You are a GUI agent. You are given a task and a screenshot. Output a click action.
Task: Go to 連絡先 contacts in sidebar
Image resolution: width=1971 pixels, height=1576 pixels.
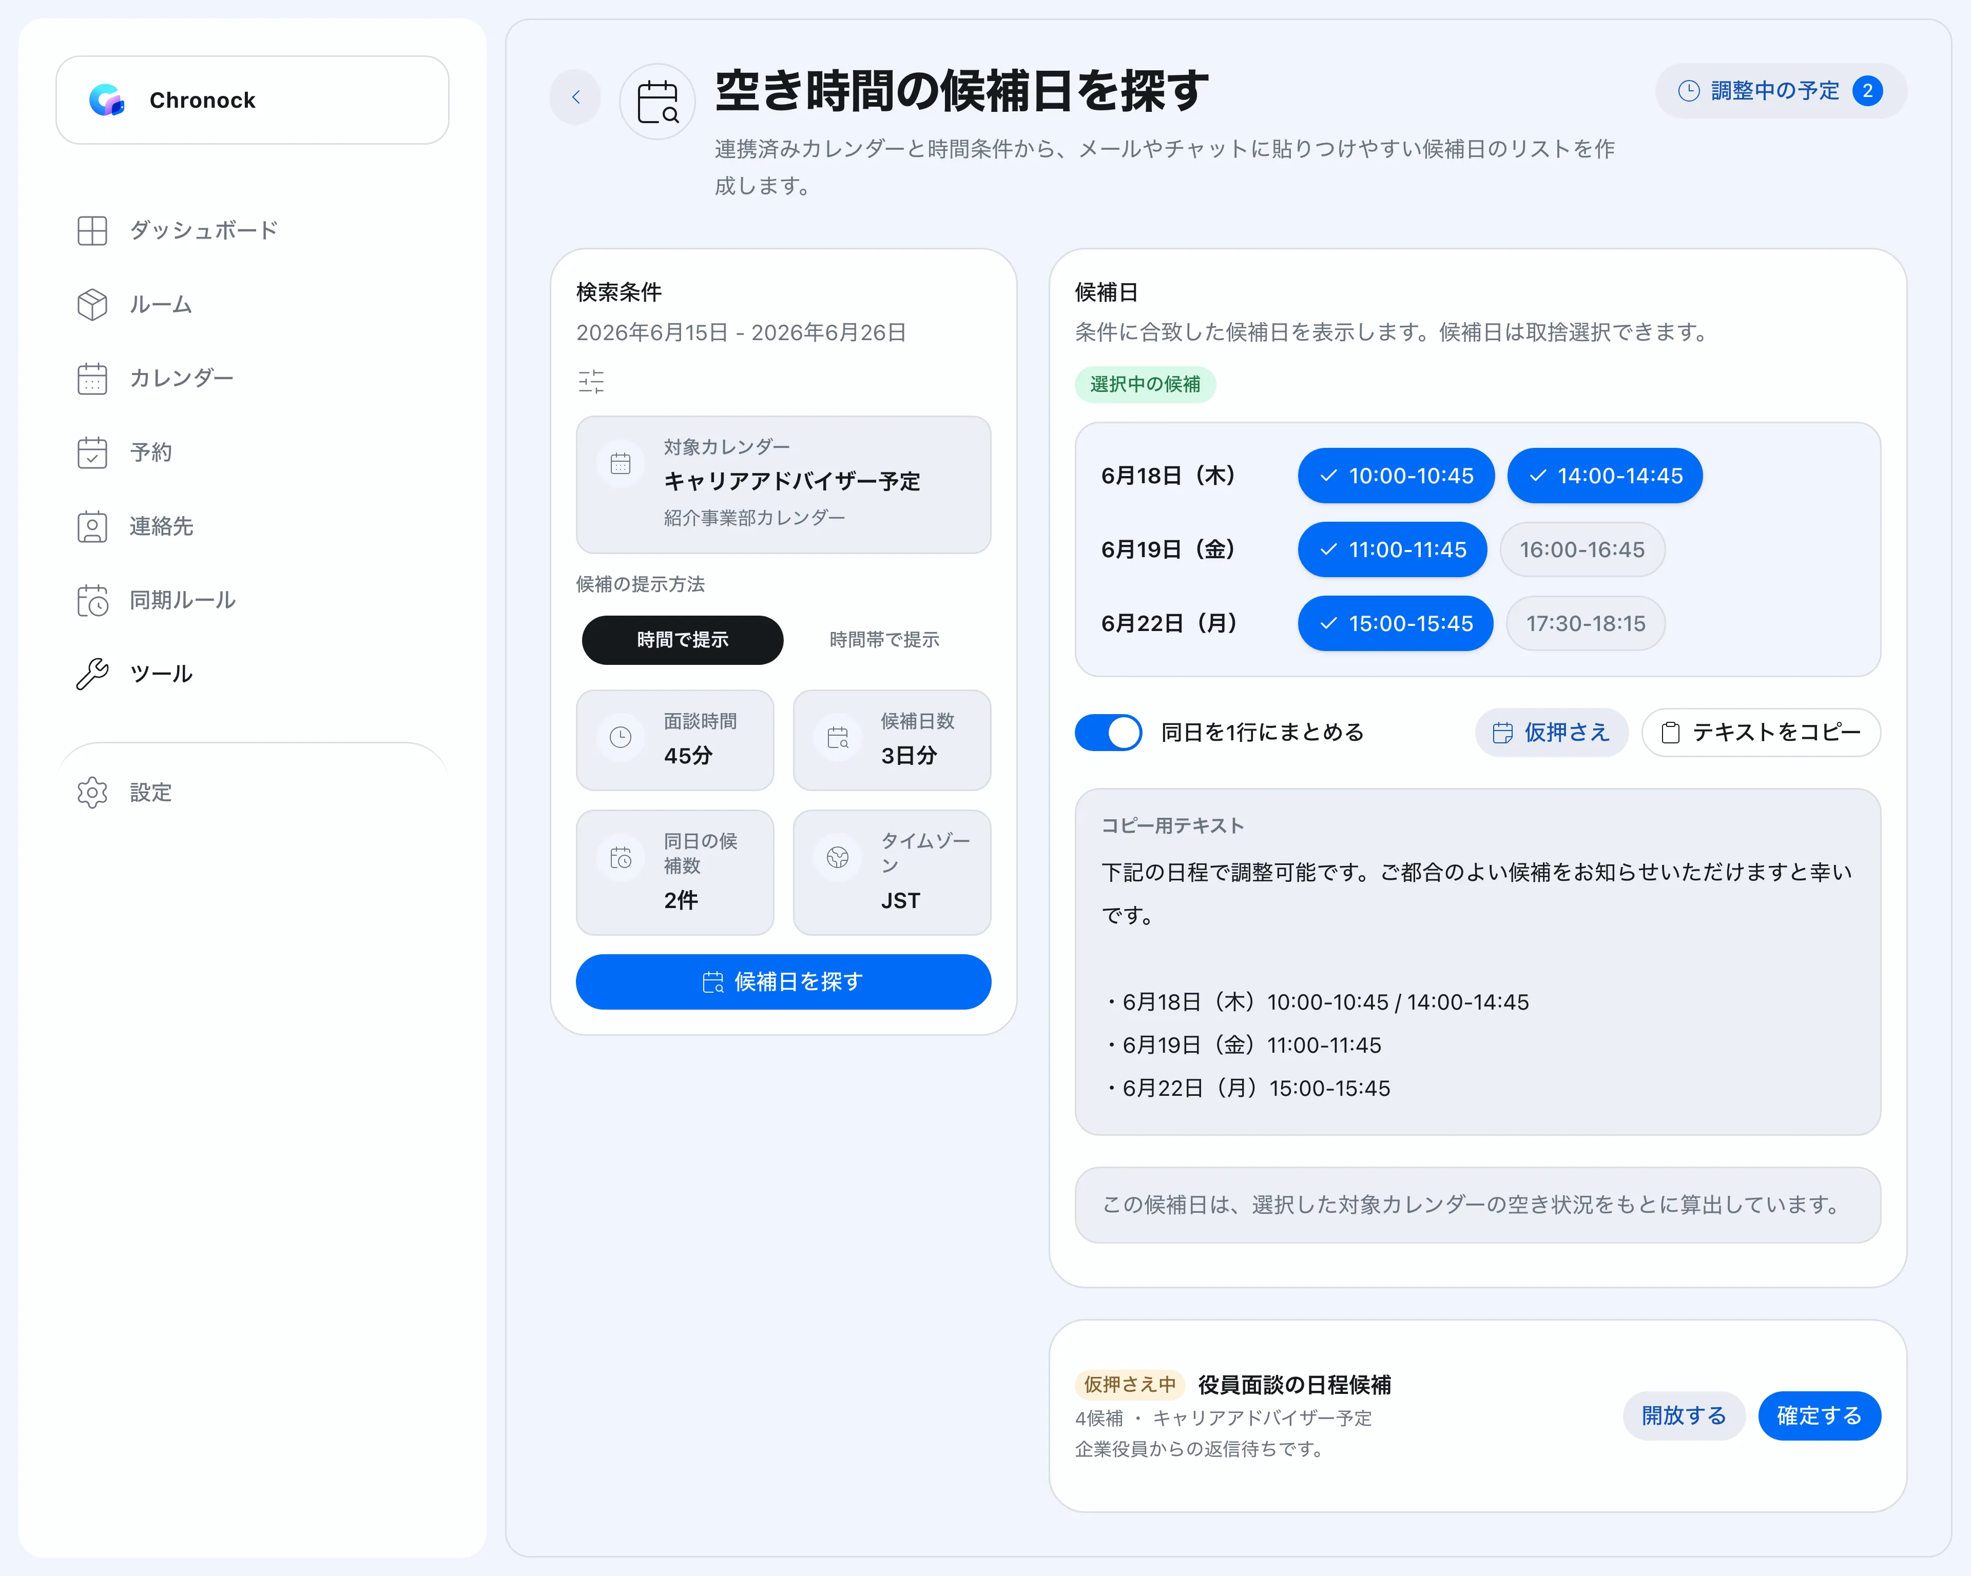coord(161,526)
